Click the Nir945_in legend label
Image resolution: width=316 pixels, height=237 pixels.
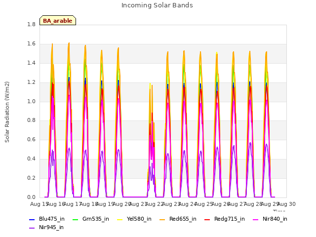tap(51, 227)
